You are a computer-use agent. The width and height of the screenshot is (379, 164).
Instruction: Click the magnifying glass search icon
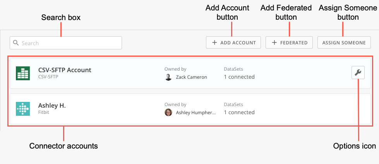point(16,43)
